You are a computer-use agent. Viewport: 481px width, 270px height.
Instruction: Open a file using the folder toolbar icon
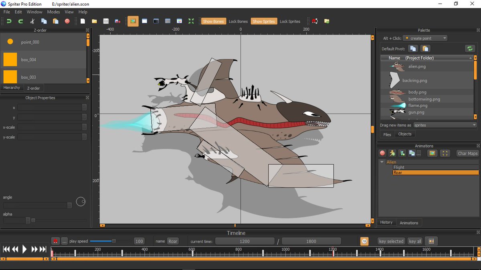[x=94, y=21]
